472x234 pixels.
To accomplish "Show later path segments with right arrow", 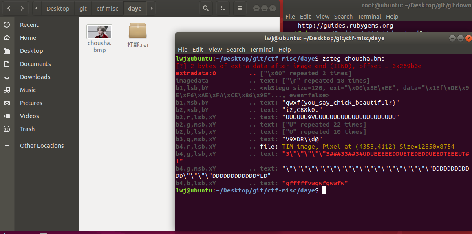I will (151, 9).
